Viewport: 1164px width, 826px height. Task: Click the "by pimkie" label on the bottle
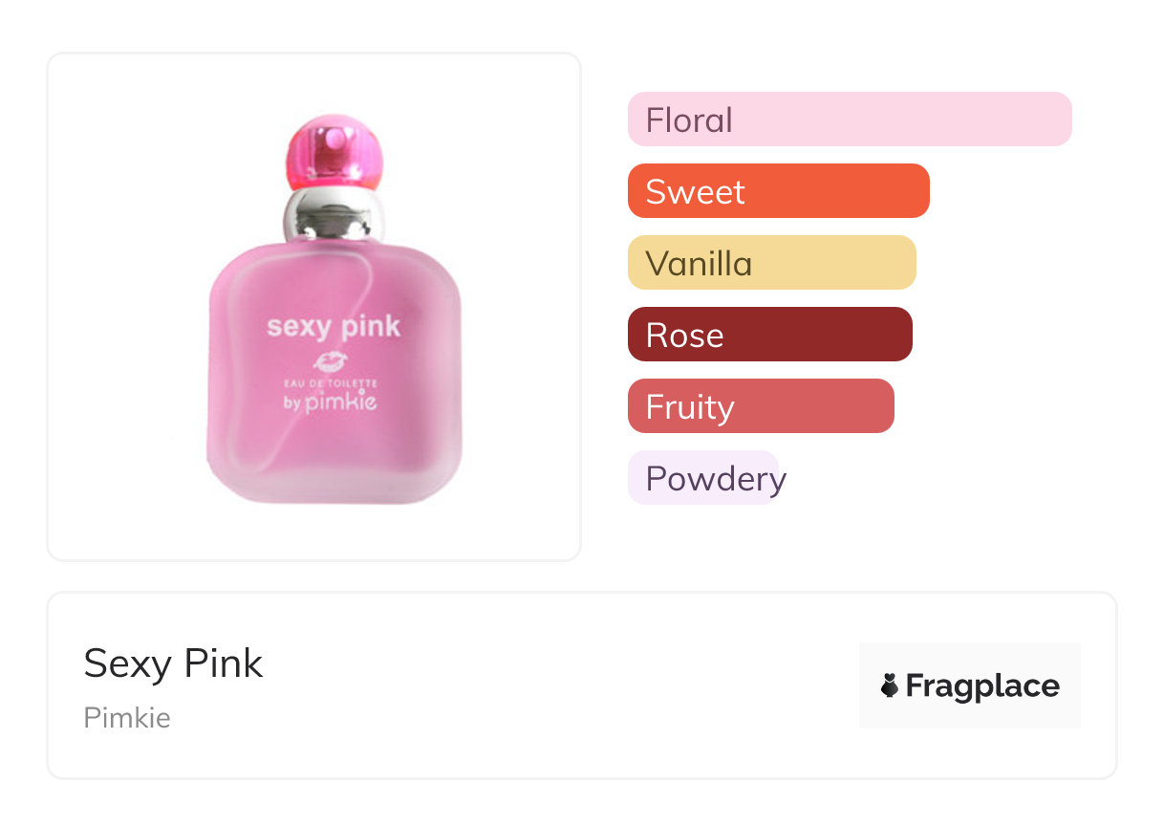(x=331, y=402)
